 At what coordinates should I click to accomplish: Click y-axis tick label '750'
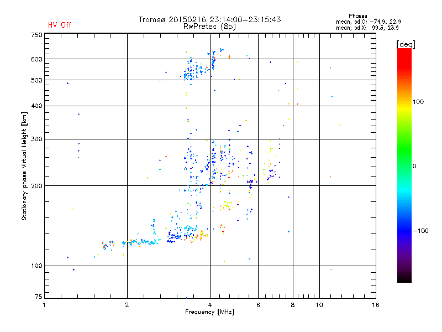tap(36, 35)
